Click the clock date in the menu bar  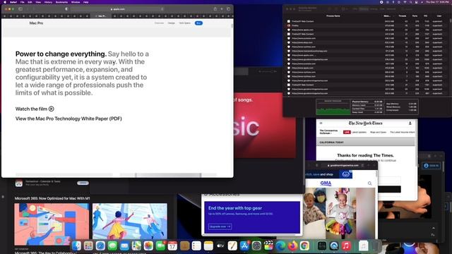pos(437,2)
